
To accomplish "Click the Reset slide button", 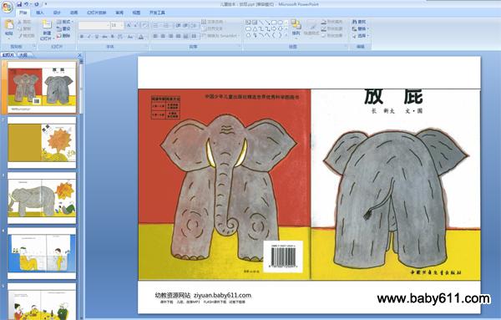I will point(63,28).
